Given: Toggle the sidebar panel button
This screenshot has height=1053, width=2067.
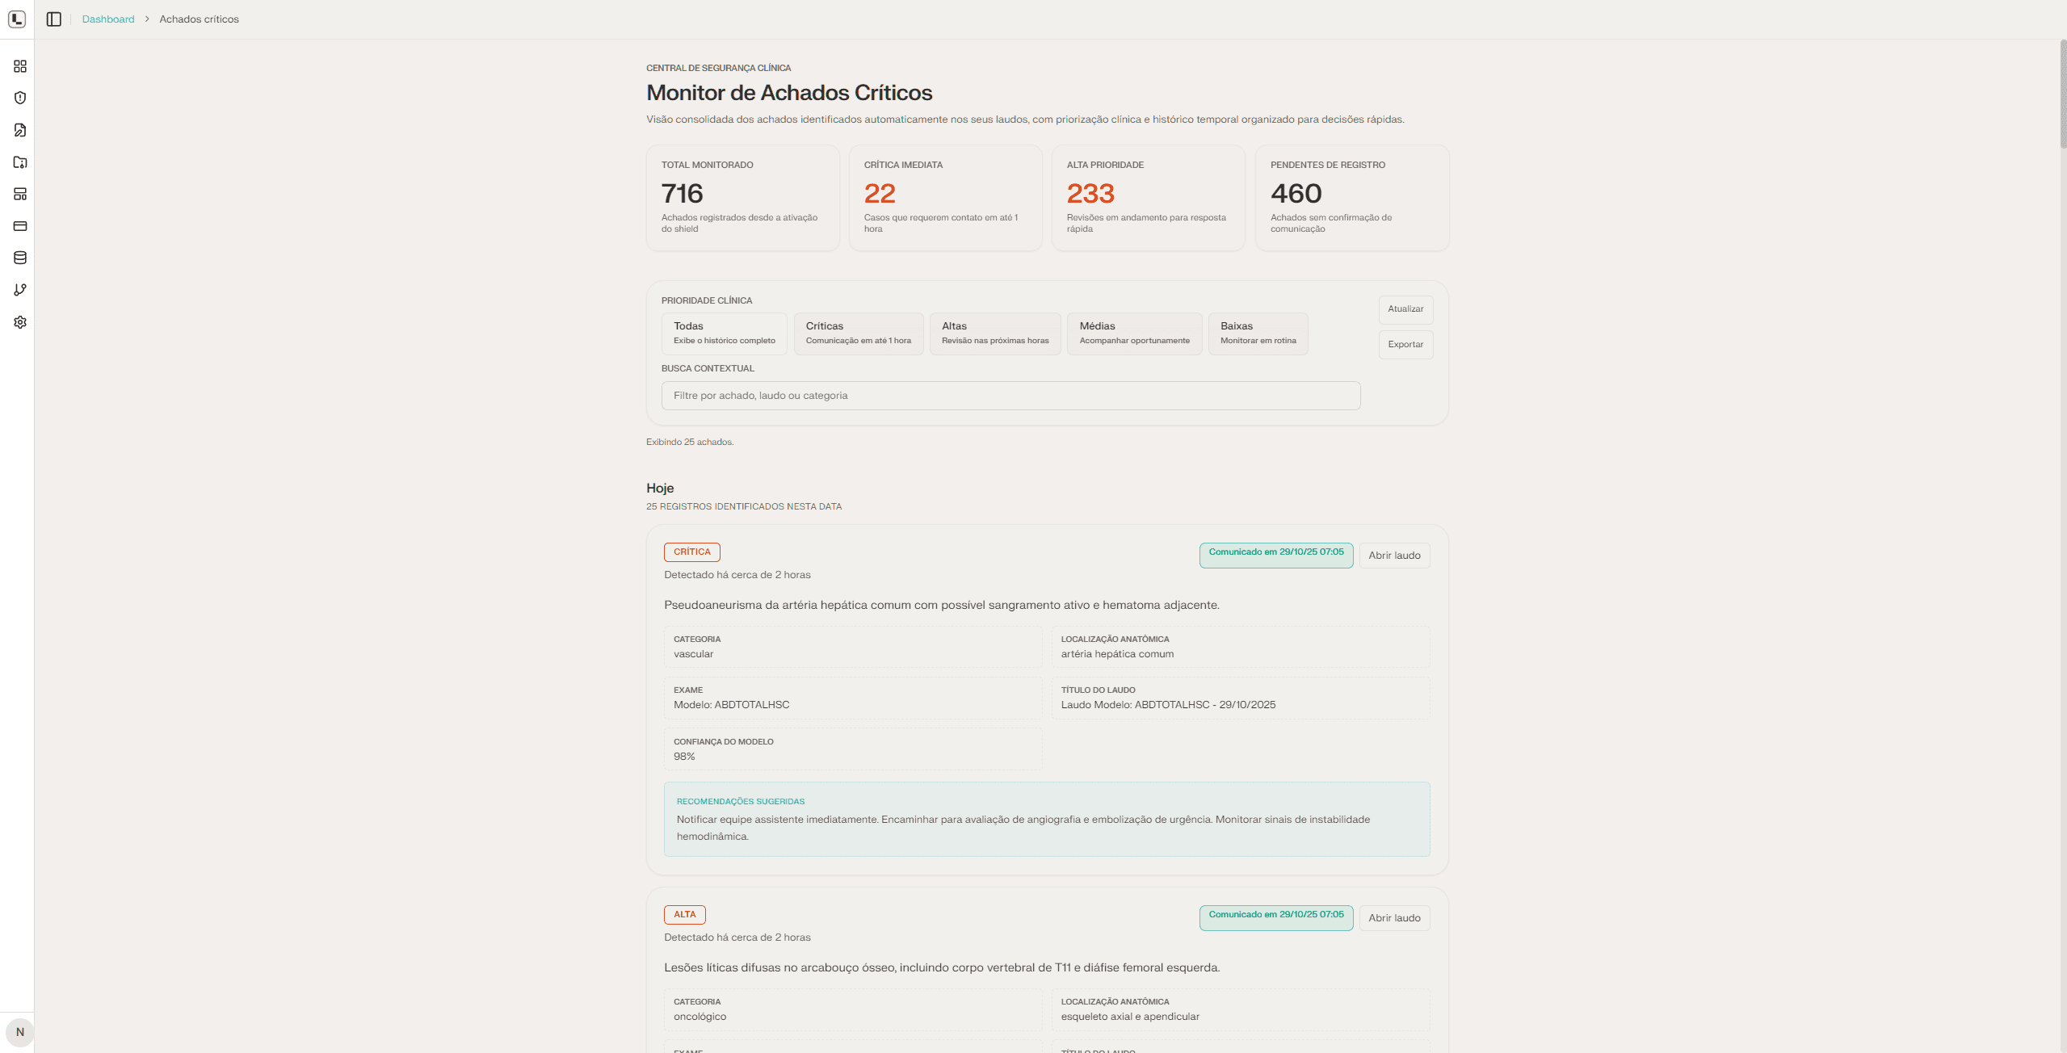Looking at the screenshot, I should (54, 19).
